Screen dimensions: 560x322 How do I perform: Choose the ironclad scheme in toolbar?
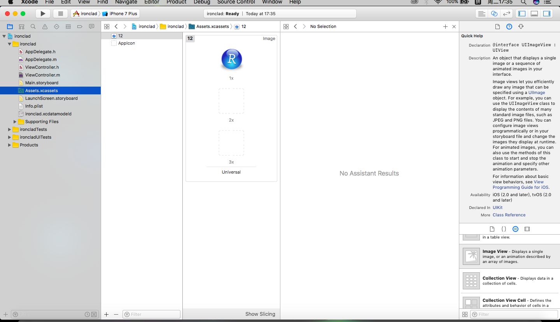pos(86,14)
